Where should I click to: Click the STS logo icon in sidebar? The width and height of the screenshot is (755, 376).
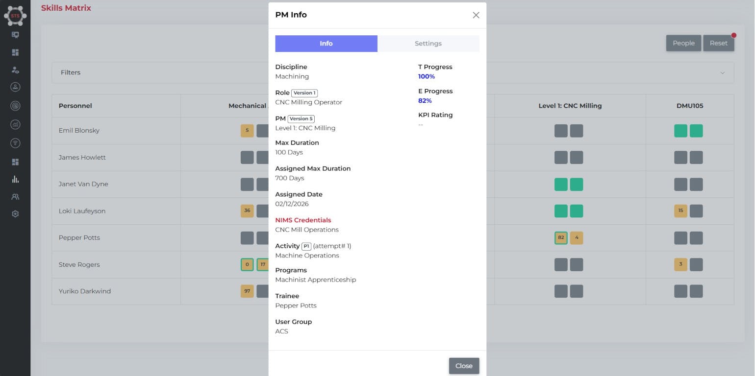click(15, 16)
